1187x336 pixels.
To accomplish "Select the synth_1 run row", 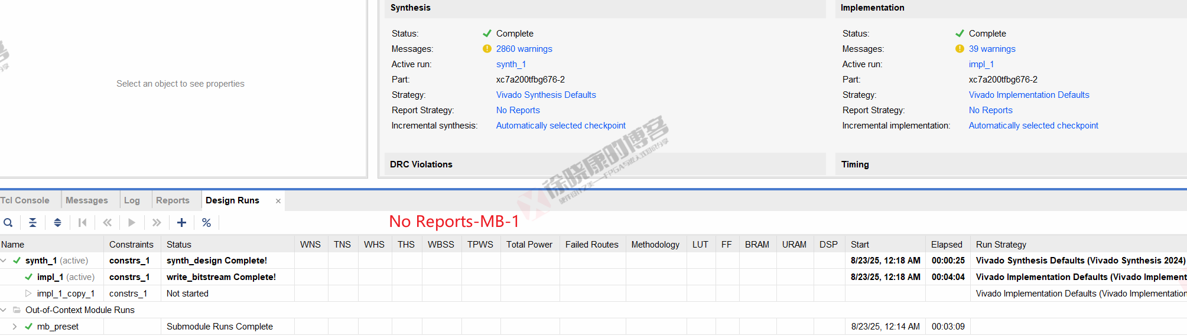I will (593, 261).
